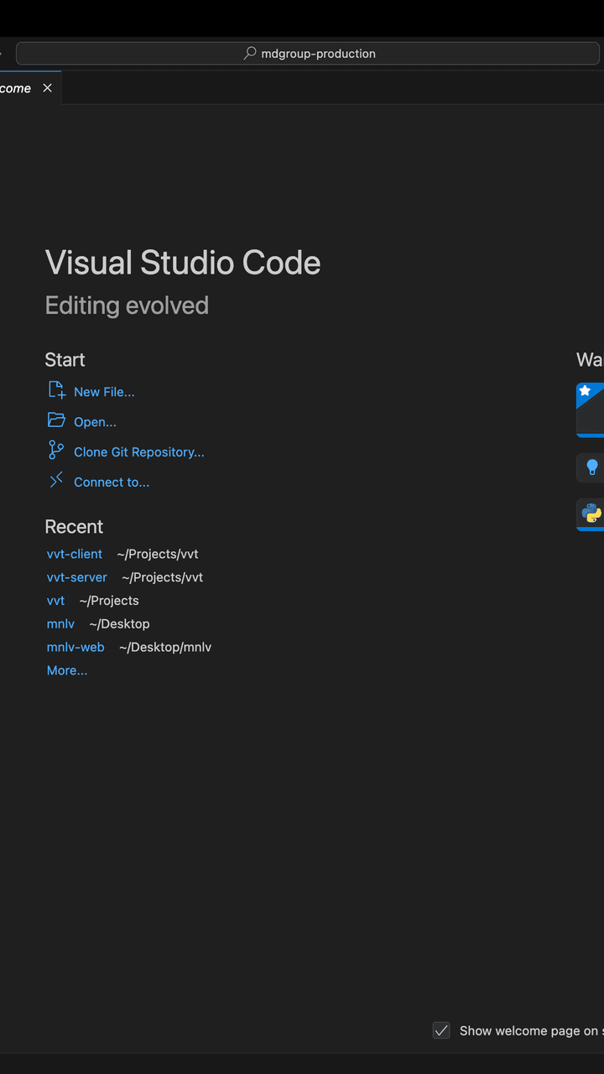Open recent folder mnlv in ~/Desktop
The width and height of the screenshot is (604, 1074).
pyautogui.click(x=60, y=624)
